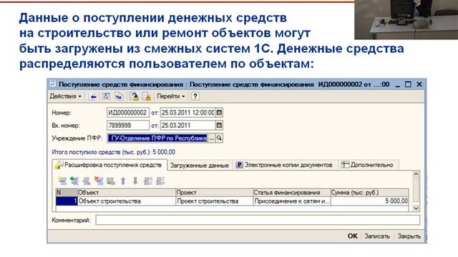Click the Учреждение ПФР field
The height and width of the screenshot is (257, 458).
157,138
